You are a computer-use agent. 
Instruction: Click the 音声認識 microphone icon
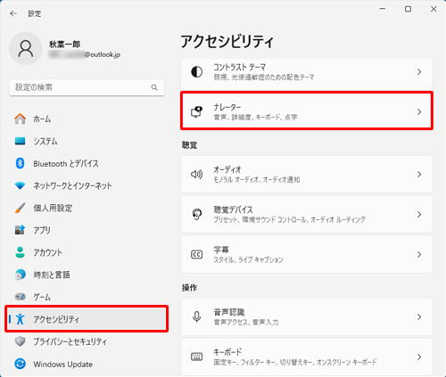pyautogui.click(x=196, y=316)
